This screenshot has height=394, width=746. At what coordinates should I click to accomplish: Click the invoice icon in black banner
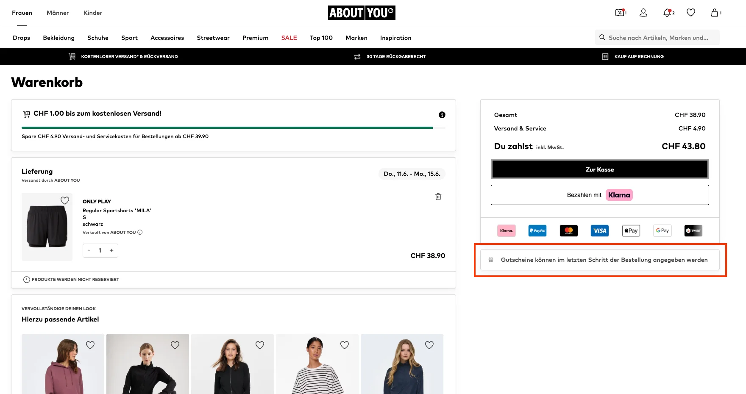pyautogui.click(x=605, y=56)
